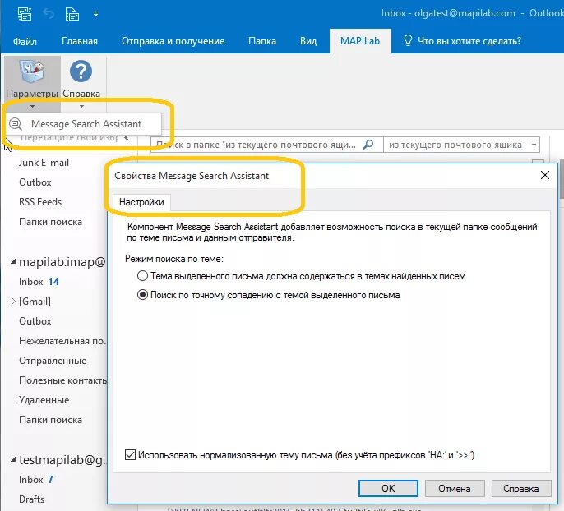
Task: Click the search magnifier icon in the search box
Action: pos(368,145)
